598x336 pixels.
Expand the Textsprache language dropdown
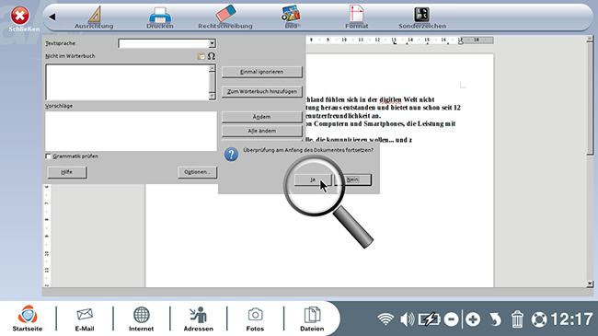coord(212,43)
